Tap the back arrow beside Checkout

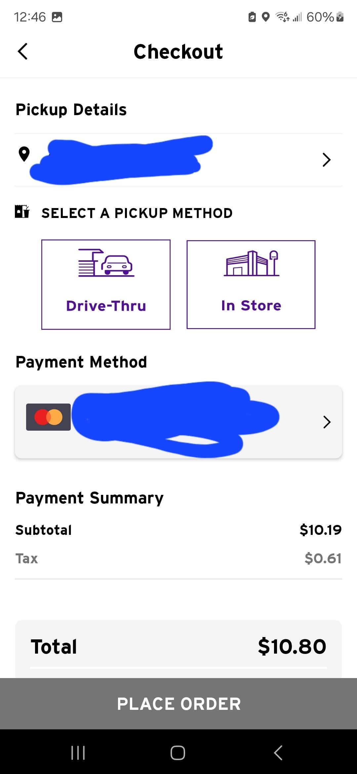22,52
